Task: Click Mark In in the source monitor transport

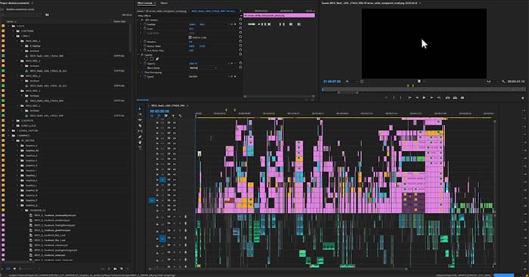Action: tap(394, 97)
